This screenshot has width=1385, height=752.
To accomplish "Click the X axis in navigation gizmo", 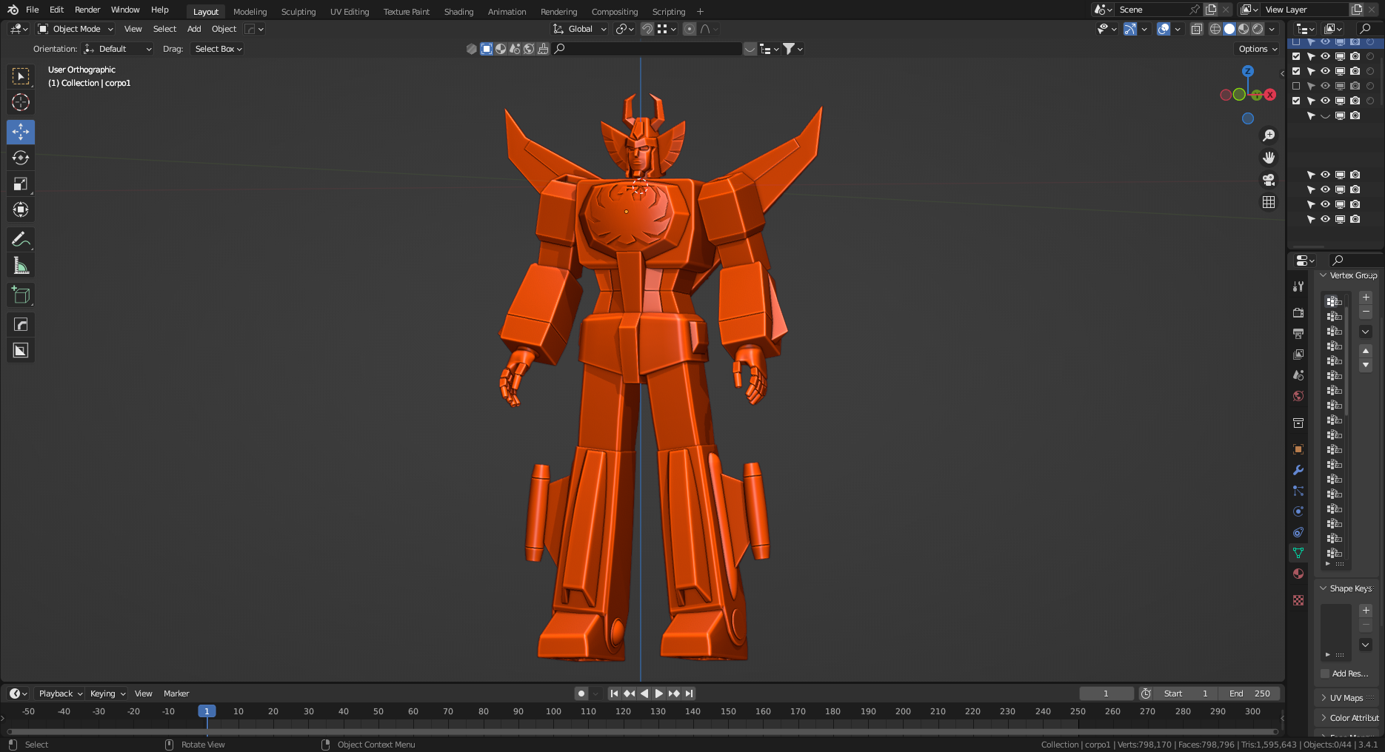I will (1270, 95).
